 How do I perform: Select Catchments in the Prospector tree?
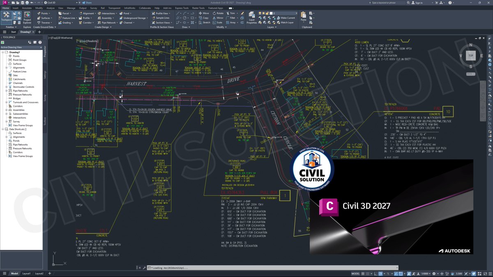(19, 79)
